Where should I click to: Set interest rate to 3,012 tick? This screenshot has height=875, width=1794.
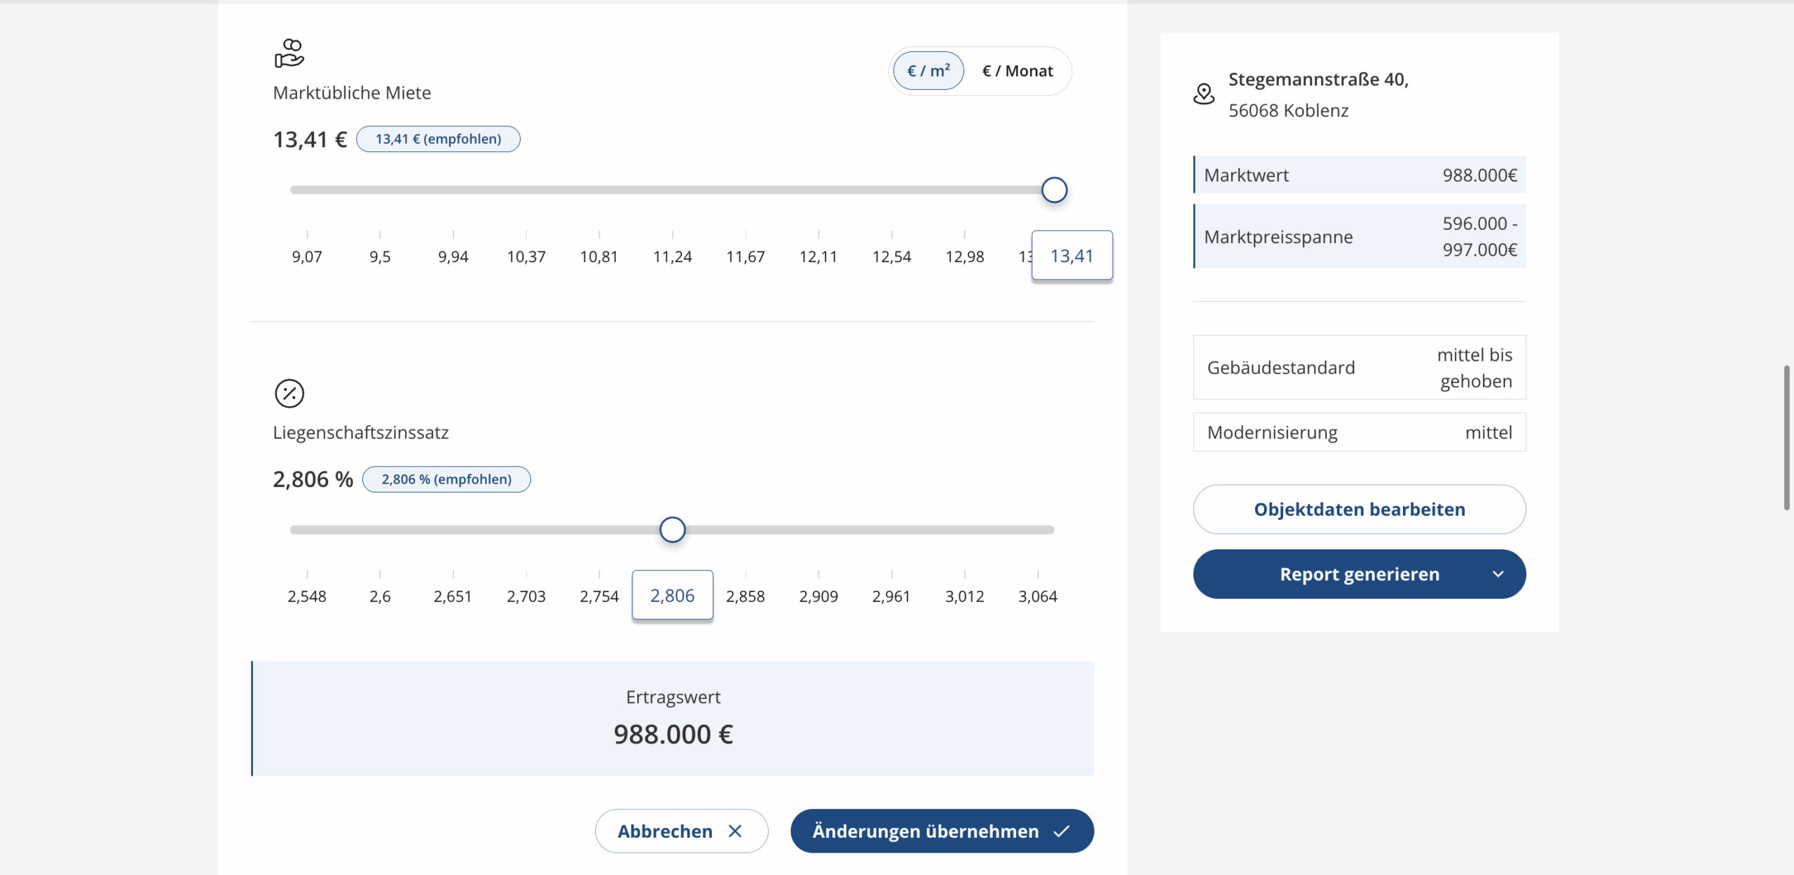click(964, 596)
